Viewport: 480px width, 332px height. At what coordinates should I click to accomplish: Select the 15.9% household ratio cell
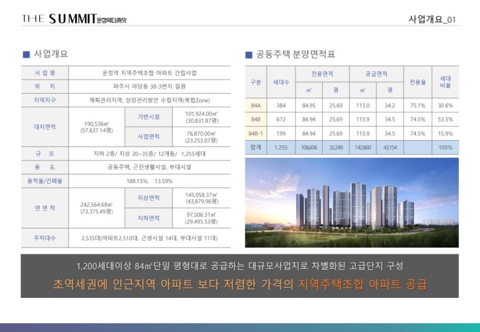[x=445, y=133]
